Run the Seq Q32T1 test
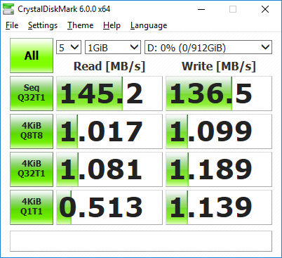Screen dimensions: 282x258 32,93
